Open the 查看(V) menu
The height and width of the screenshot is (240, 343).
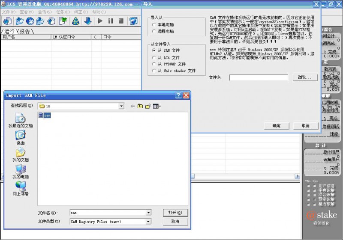click(x=27, y=12)
